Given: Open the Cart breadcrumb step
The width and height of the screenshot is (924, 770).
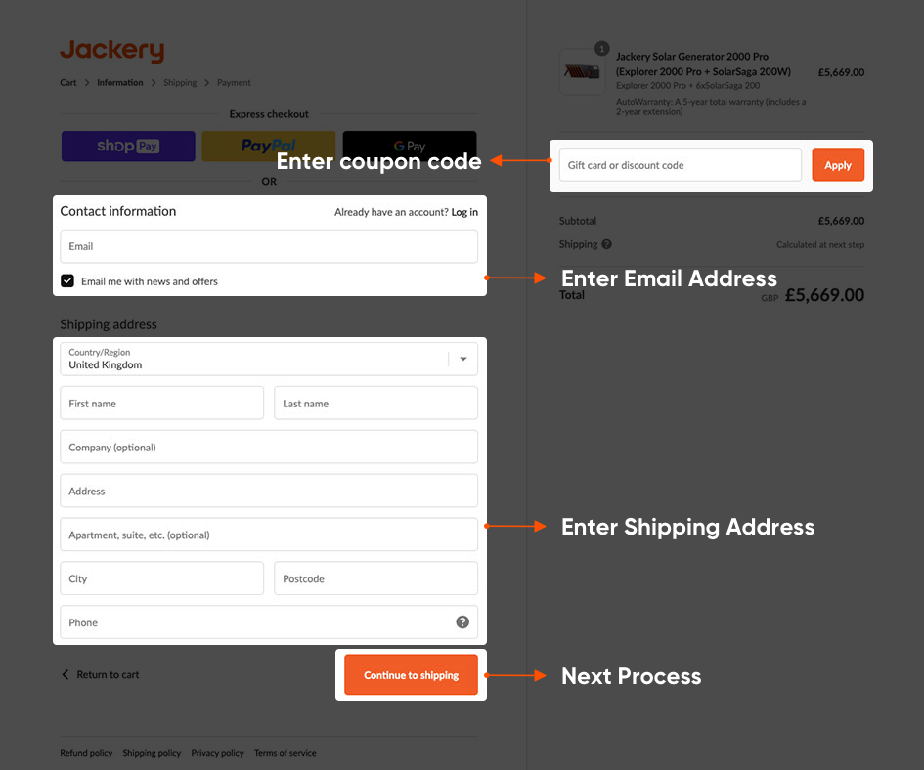Looking at the screenshot, I should click(68, 83).
